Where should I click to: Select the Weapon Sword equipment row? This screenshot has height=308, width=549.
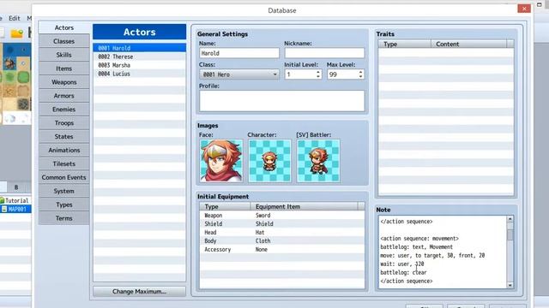[282, 216]
